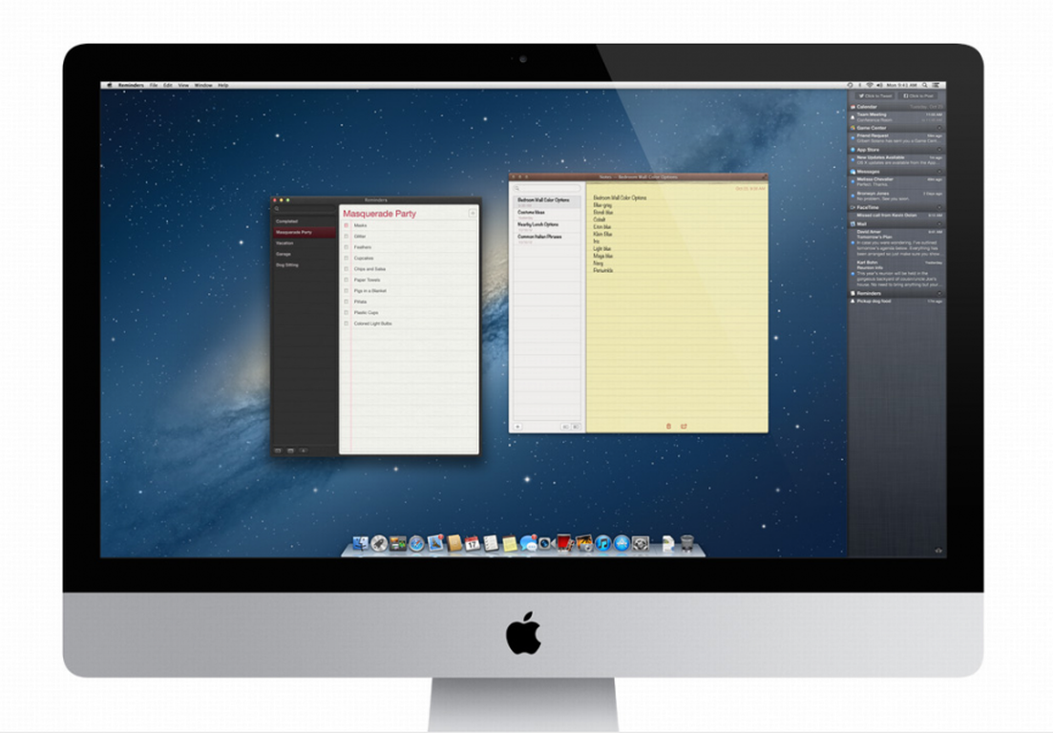This screenshot has width=1053, height=733.
Task: Check the Cupcakes reminder checkbox
Action: tap(347, 258)
